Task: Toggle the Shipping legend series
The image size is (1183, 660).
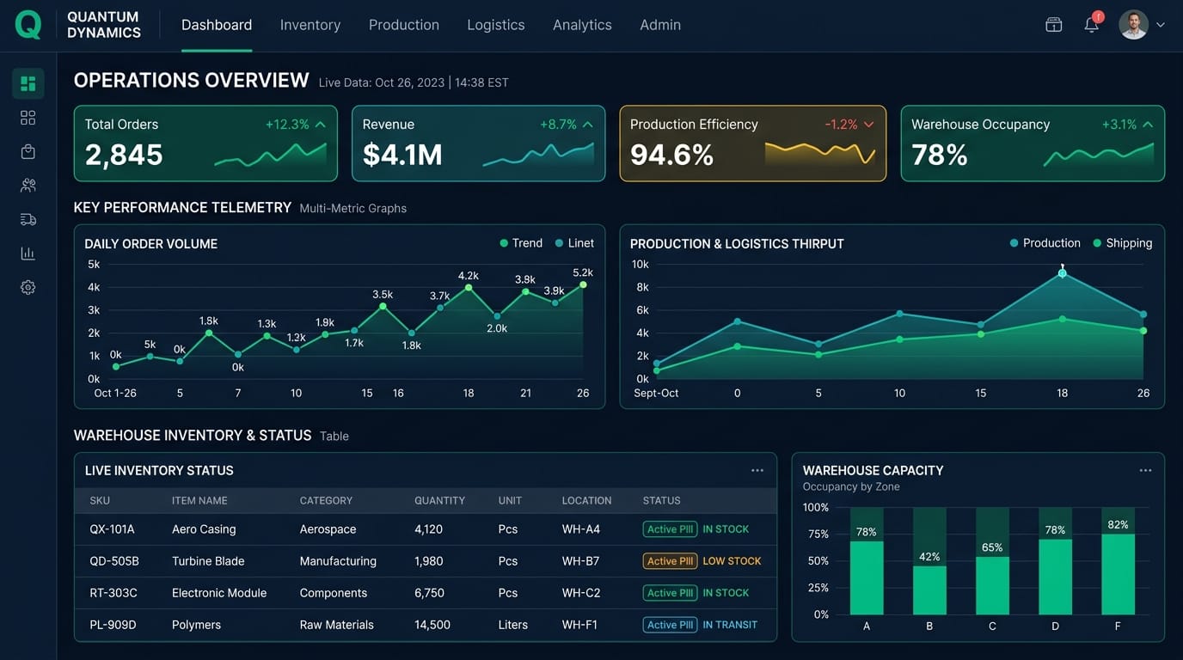Action: [x=1122, y=243]
